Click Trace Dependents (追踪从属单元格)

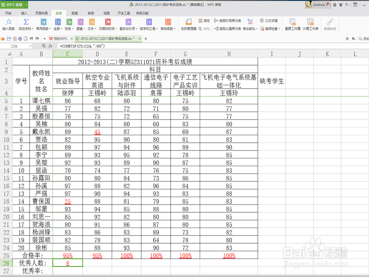(227, 29)
